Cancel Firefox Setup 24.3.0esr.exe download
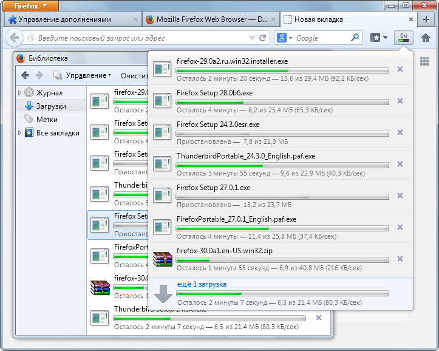The width and height of the screenshot is (439, 351). click(x=400, y=132)
